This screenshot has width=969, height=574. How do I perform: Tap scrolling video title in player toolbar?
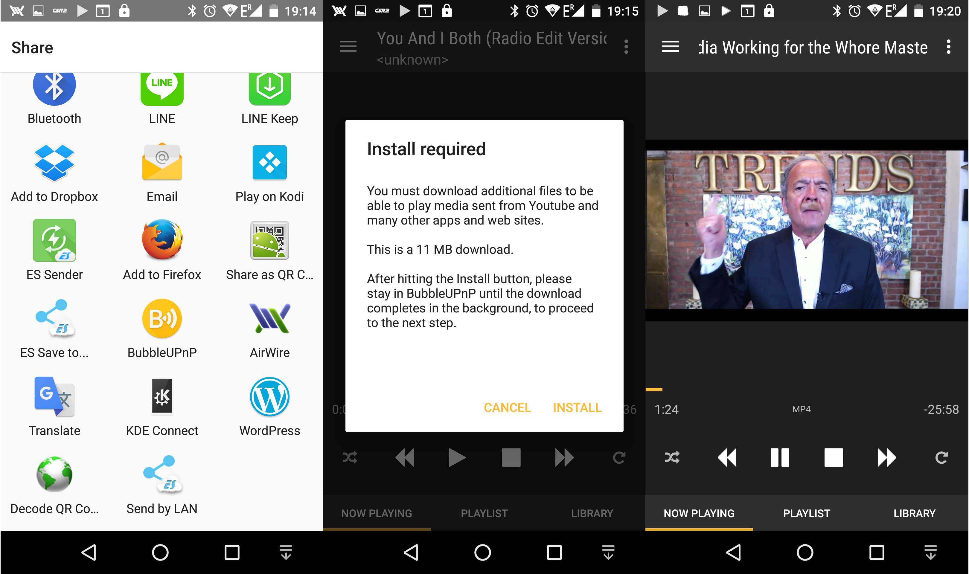(813, 47)
